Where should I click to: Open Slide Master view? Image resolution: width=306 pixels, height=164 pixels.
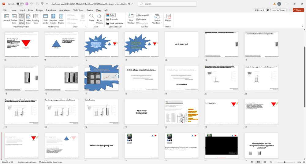coord(46,19)
